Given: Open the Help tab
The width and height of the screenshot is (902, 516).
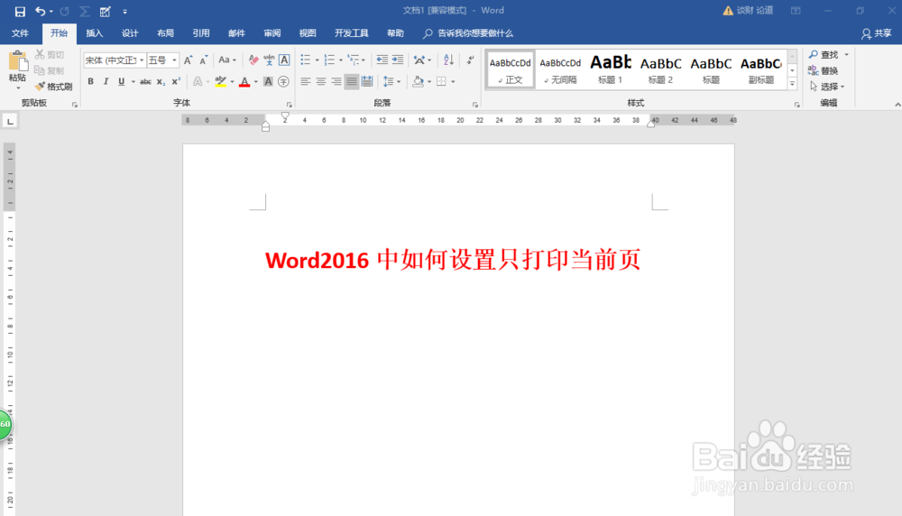Looking at the screenshot, I should 395,33.
